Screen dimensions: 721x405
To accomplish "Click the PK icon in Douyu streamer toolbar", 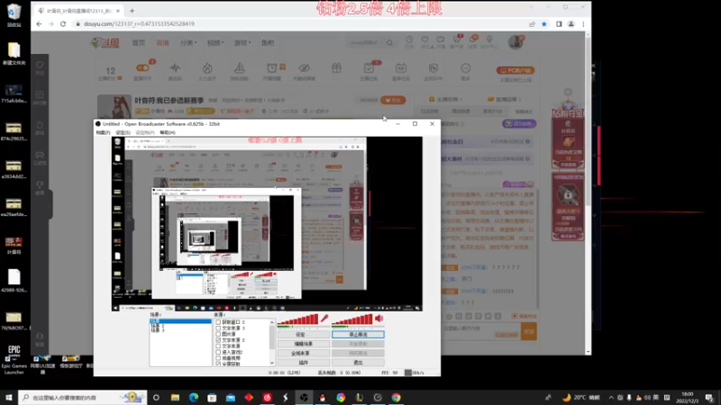I will coord(434,68).
